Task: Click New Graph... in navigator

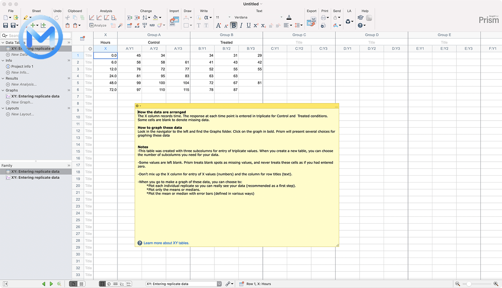Action: pyautogui.click(x=22, y=102)
